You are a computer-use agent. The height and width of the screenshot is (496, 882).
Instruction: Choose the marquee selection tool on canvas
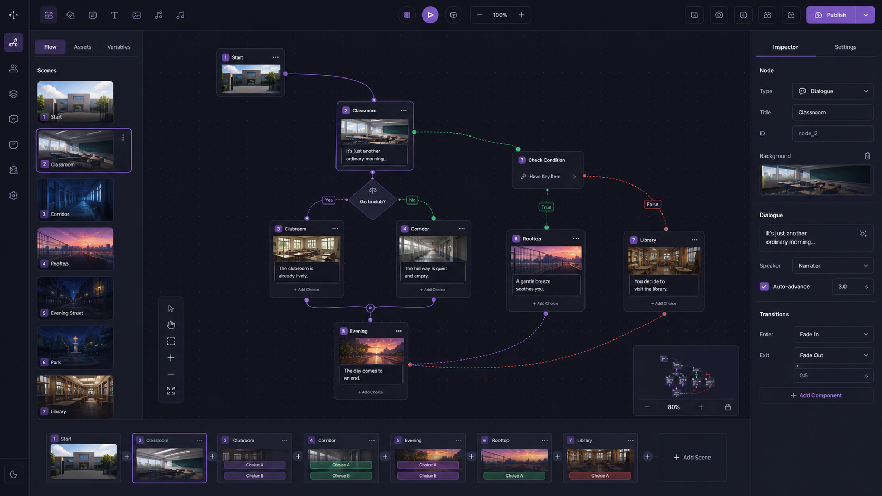[x=171, y=342]
